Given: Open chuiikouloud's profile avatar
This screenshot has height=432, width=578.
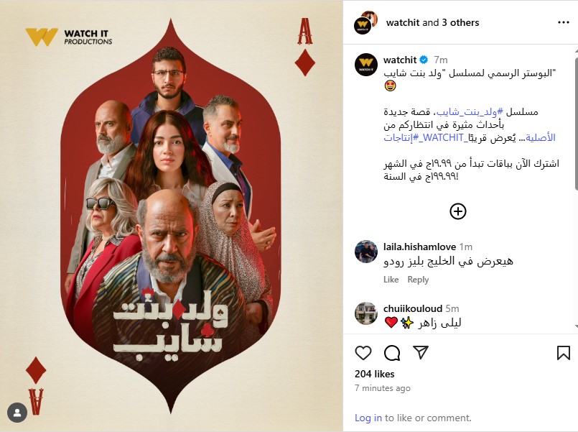Looking at the screenshot, I should 366,313.
